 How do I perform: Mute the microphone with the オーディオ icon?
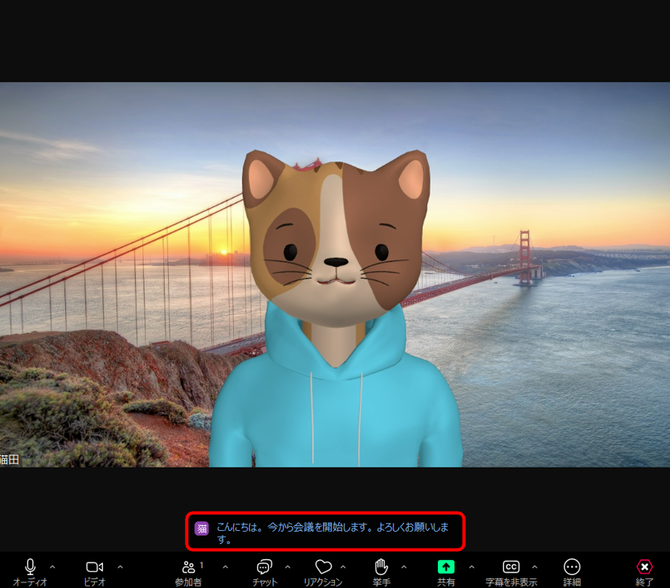(30, 567)
